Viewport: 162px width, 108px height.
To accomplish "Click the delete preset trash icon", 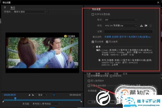I will click(x=151, y=26).
